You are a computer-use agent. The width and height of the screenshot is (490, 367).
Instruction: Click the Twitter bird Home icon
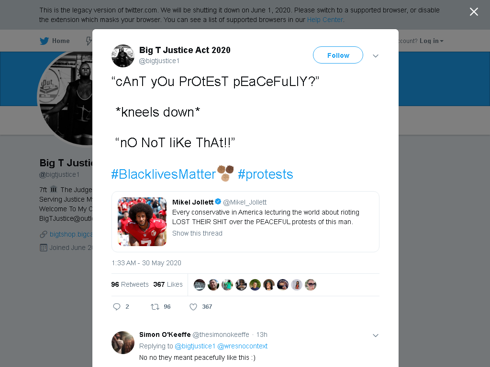coord(45,41)
